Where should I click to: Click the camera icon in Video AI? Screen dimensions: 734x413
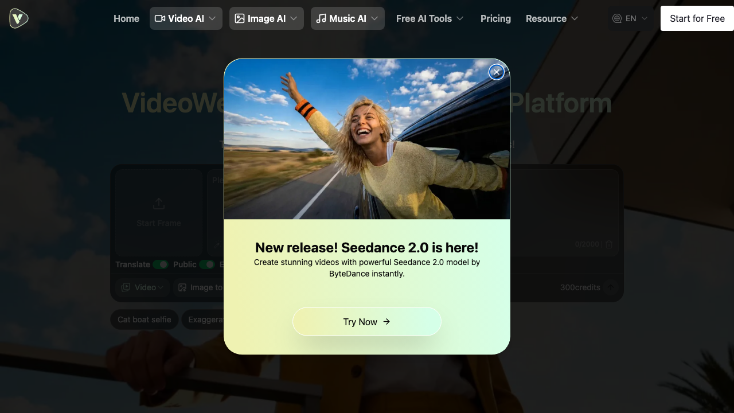[x=160, y=18]
